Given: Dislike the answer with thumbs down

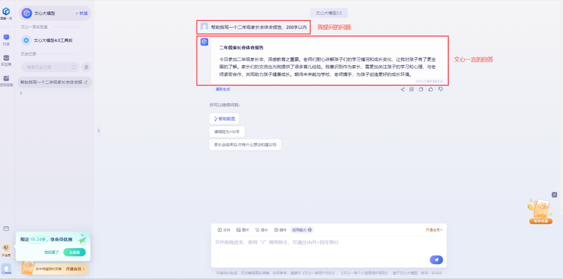Looking at the screenshot, I should point(440,89).
